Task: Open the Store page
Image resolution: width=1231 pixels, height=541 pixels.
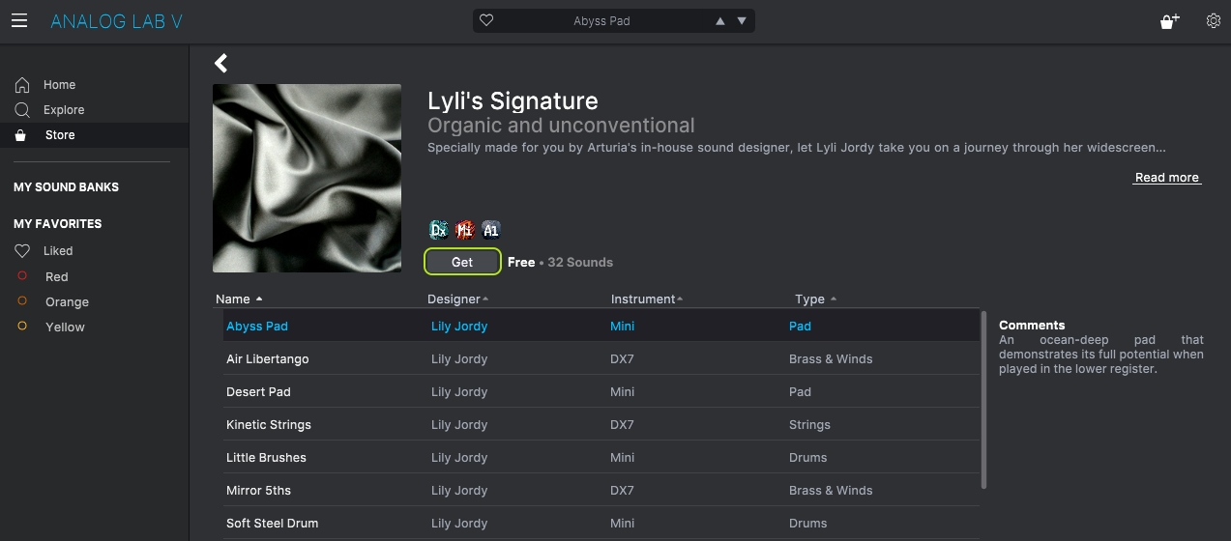Action: [x=60, y=135]
